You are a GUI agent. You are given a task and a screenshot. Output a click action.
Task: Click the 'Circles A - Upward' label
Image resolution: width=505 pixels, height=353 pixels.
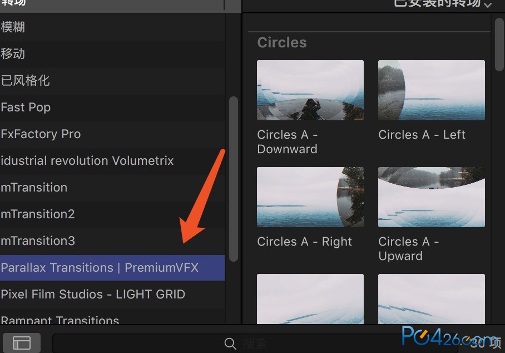(409, 248)
